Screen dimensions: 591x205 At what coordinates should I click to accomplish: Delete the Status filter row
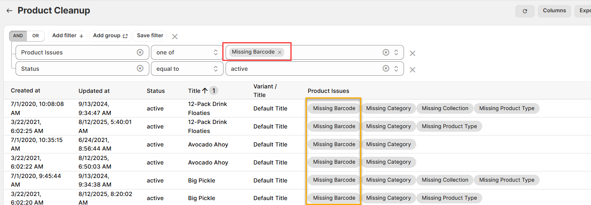pos(413,70)
